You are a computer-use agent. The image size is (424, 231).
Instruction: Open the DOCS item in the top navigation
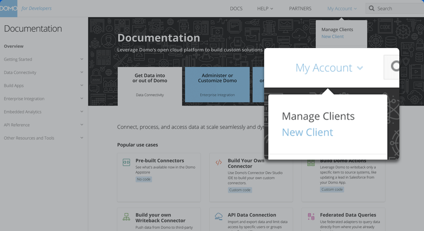tap(236, 9)
